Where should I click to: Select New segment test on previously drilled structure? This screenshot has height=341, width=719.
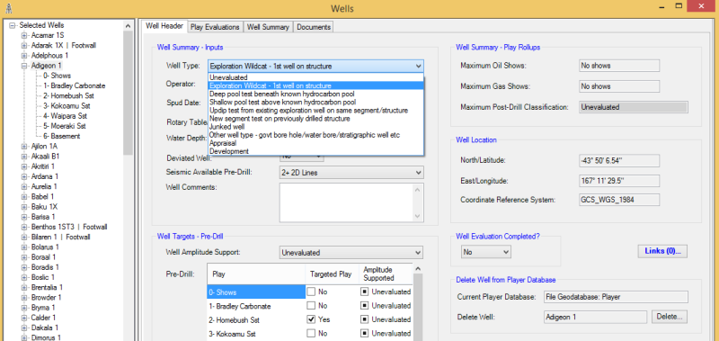tap(316, 119)
